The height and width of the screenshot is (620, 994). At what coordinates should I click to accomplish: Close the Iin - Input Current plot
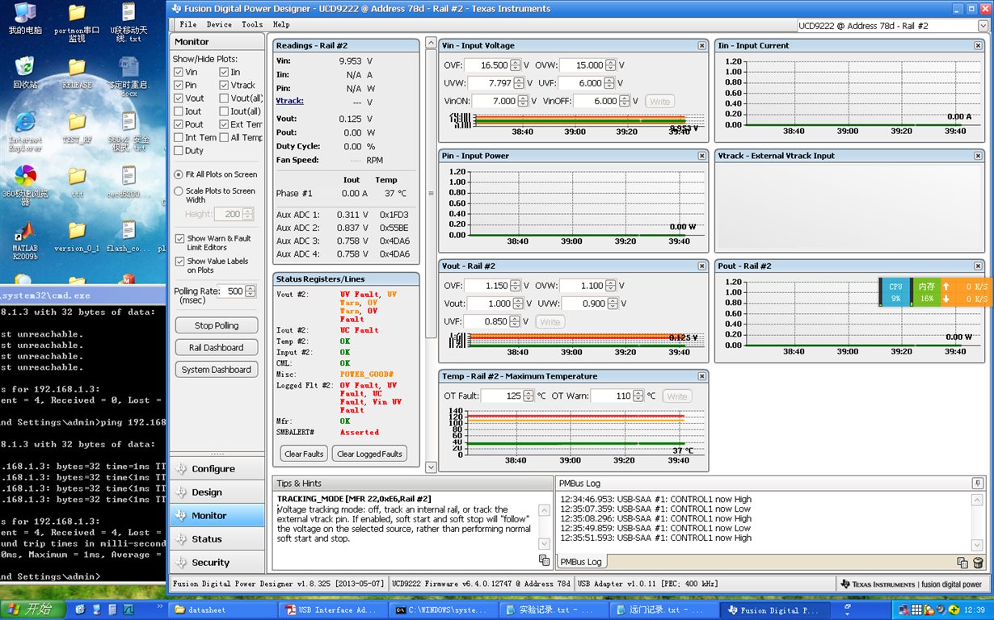point(978,45)
